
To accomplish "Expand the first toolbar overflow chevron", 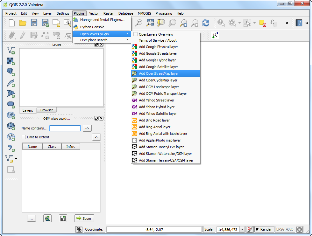I will (x=287, y=23).
